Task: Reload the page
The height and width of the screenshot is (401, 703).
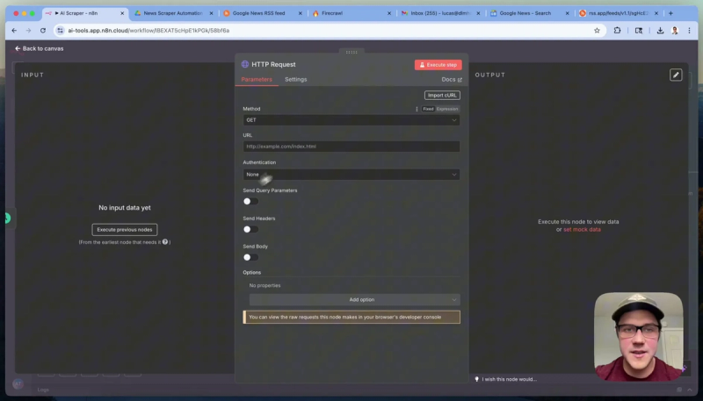Action: tap(42, 31)
